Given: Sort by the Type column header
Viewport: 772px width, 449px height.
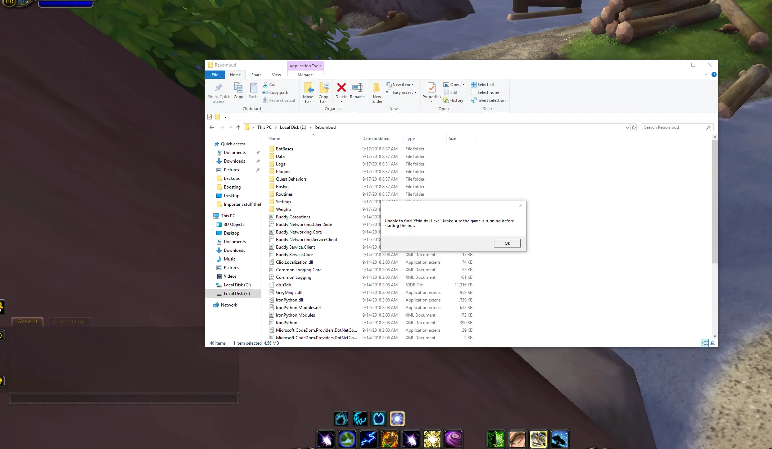Looking at the screenshot, I should (410, 139).
